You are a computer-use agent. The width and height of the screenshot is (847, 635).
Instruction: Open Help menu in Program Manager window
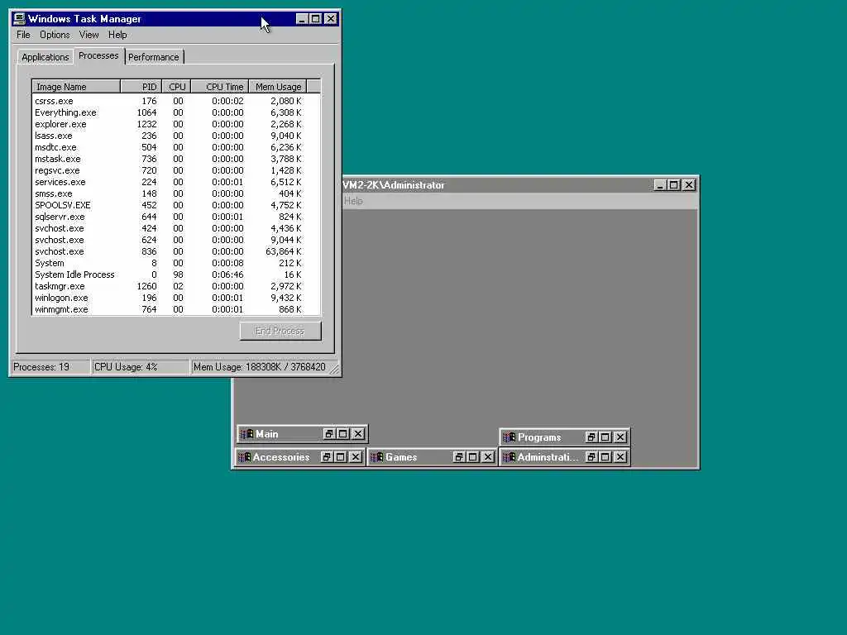pyautogui.click(x=353, y=201)
